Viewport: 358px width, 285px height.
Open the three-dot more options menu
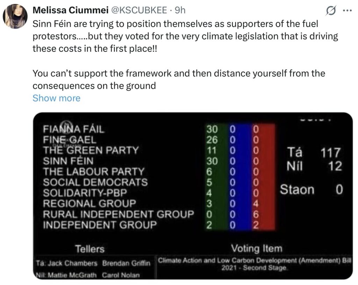(347, 10)
